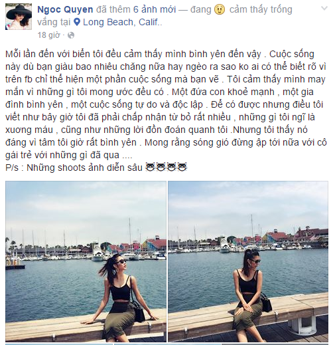Click the "P/s : Những shoots ảnh" line

74,168
